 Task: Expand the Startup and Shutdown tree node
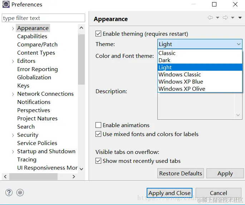(x=13, y=151)
